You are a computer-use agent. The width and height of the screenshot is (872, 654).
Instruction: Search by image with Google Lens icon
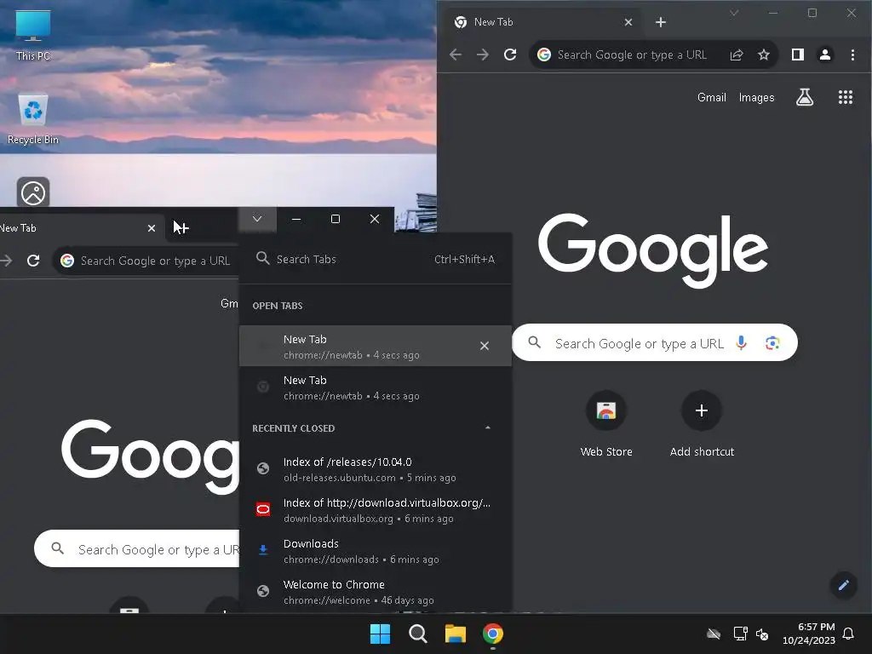(772, 342)
